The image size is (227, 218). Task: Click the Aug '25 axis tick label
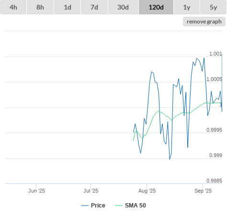(147, 191)
